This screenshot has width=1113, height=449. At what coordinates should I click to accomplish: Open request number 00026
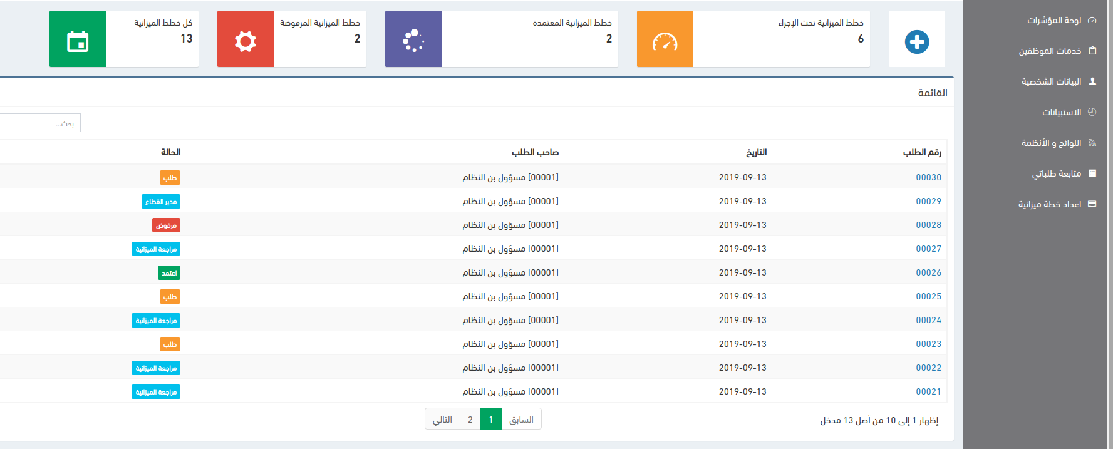point(928,272)
